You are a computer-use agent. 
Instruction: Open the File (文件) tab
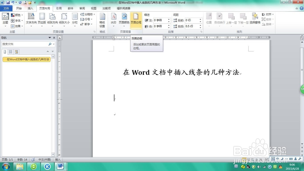(6, 8)
